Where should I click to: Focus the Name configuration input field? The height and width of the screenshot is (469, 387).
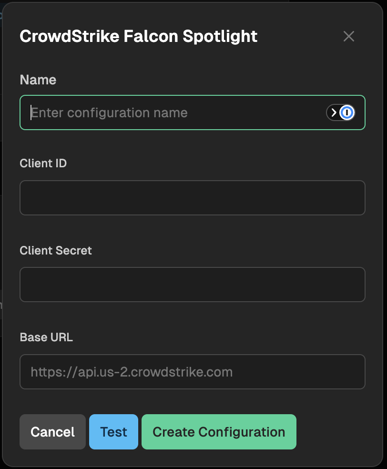(x=192, y=112)
